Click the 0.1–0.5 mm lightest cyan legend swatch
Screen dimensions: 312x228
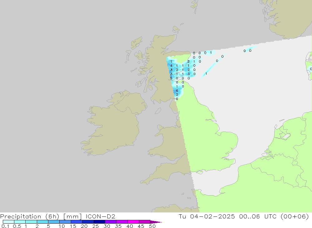[8, 222]
